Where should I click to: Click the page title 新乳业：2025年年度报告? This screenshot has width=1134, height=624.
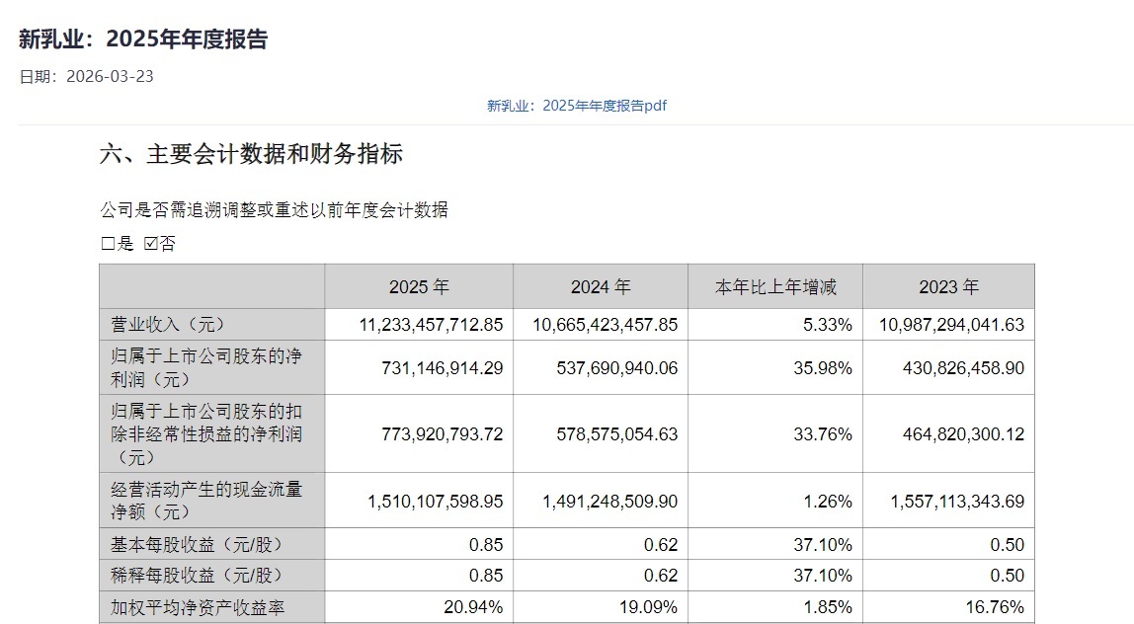click(143, 39)
